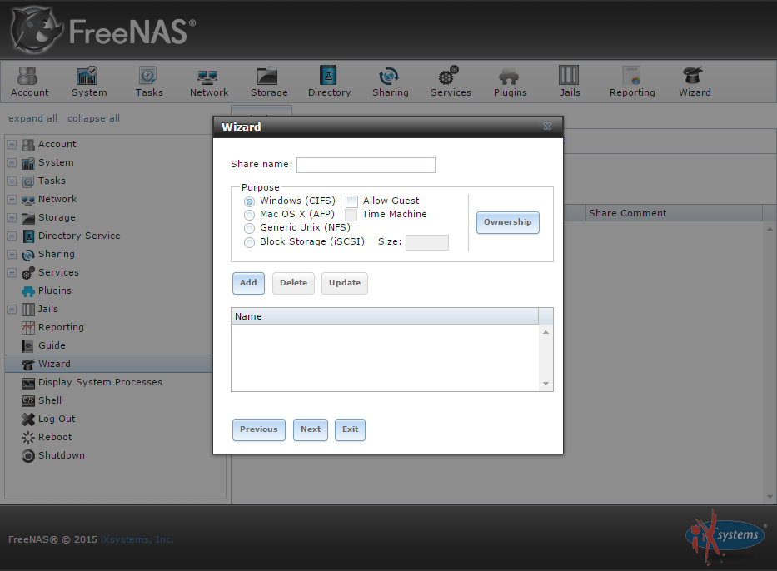
Task: Click the Add share button
Action: pos(248,283)
